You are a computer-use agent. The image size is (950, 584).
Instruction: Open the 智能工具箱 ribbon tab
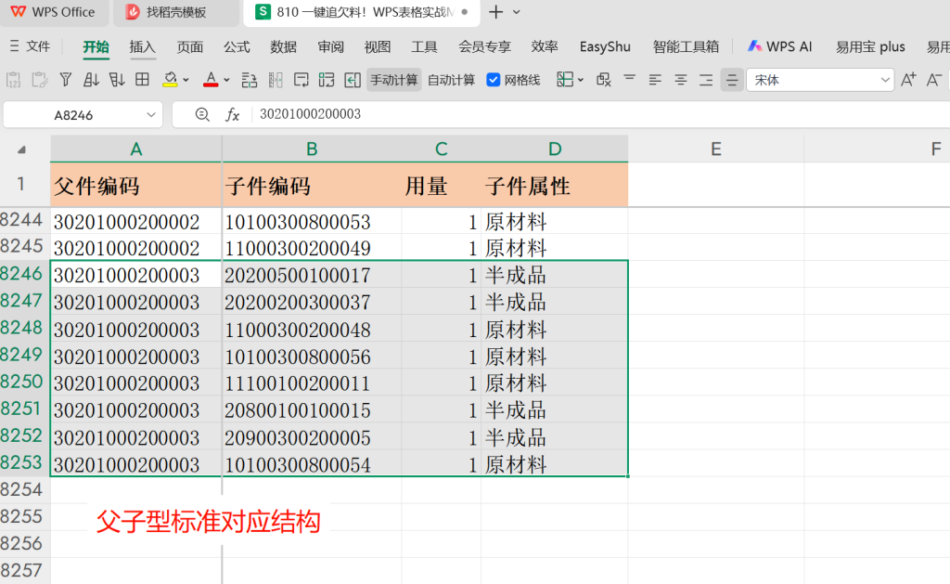coord(686,47)
